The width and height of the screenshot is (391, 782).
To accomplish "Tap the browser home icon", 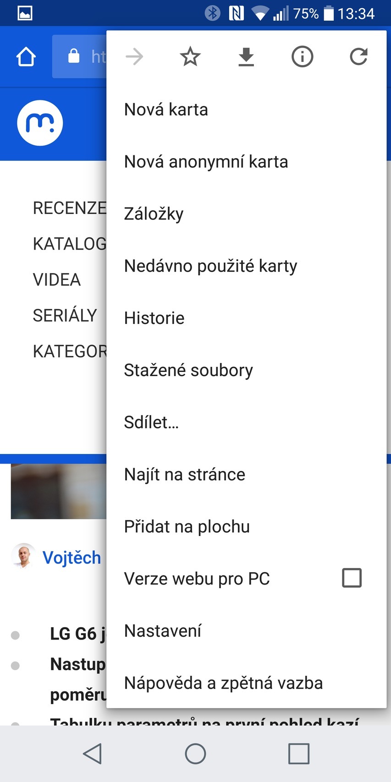I will point(26,57).
